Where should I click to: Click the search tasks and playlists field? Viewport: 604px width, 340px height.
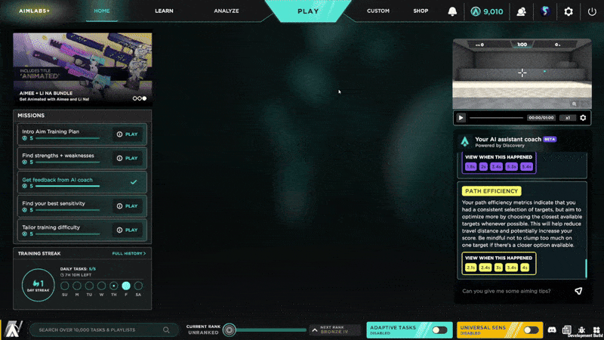tap(103, 330)
